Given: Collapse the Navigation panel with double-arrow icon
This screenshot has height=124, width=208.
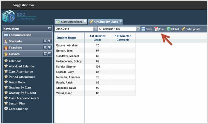Looking at the screenshot, I should pyautogui.click(x=50, y=28).
